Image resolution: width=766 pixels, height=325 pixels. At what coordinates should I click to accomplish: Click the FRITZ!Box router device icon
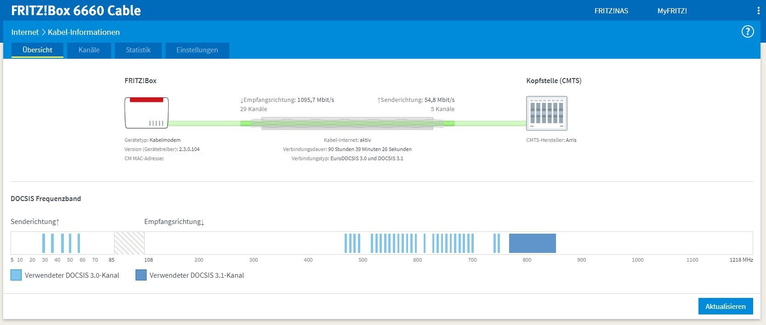click(x=147, y=113)
